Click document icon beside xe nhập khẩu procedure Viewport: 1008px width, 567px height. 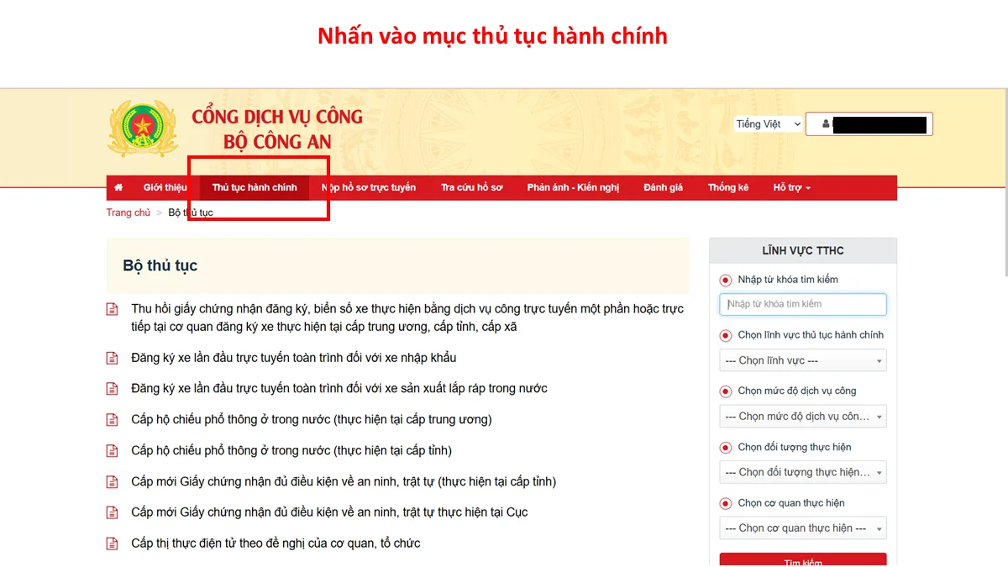click(x=112, y=358)
